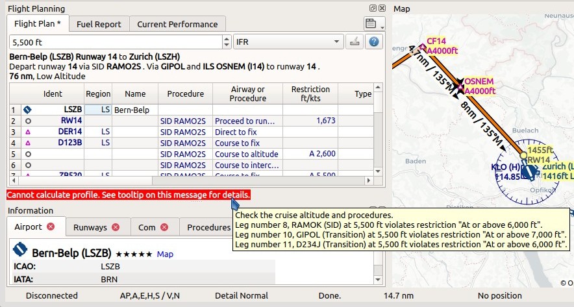This screenshot has width=574, height=307.
Task: Select the Bern-Belp name cell
Action: 135,110
